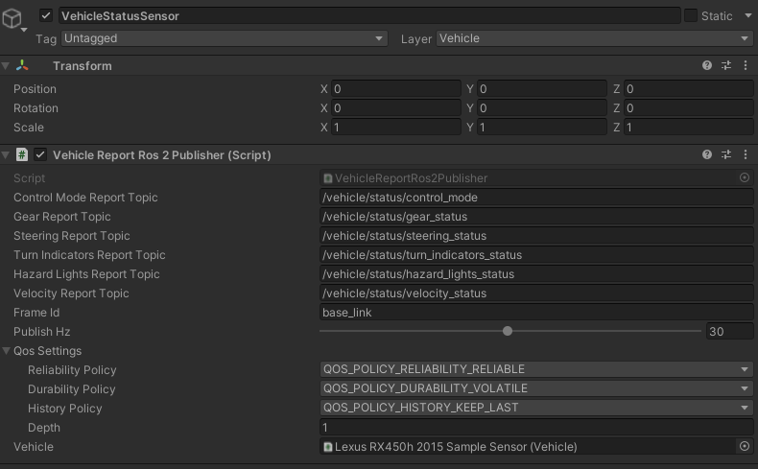Click the Control Mode Report Topic field

coord(536,197)
